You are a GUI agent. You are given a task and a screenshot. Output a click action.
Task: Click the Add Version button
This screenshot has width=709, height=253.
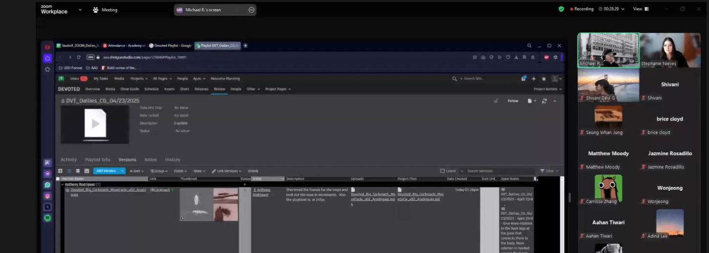(x=106, y=171)
